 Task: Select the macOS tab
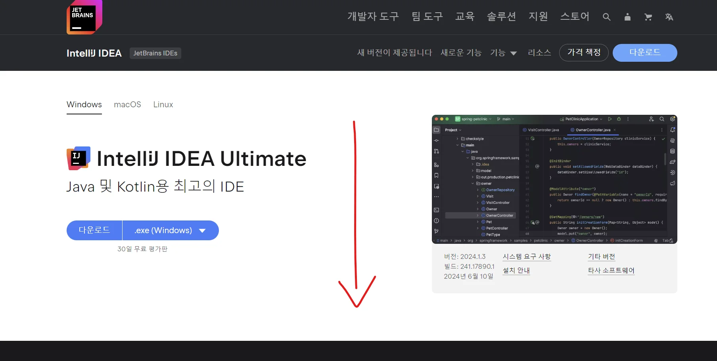[x=127, y=105]
